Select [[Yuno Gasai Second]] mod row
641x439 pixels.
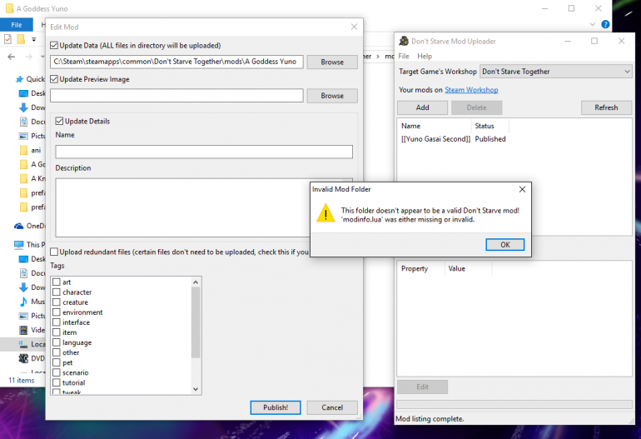(454, 139)
